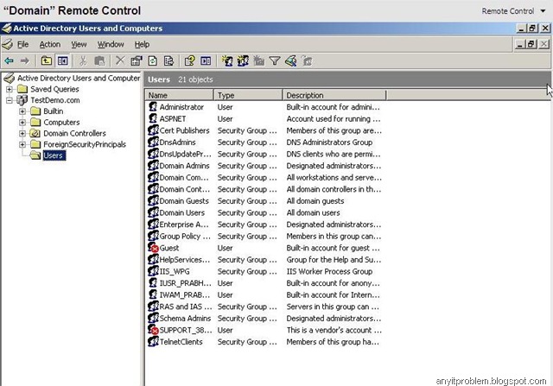
Task: Sort by the Type column header
Action: coord(248,95)
